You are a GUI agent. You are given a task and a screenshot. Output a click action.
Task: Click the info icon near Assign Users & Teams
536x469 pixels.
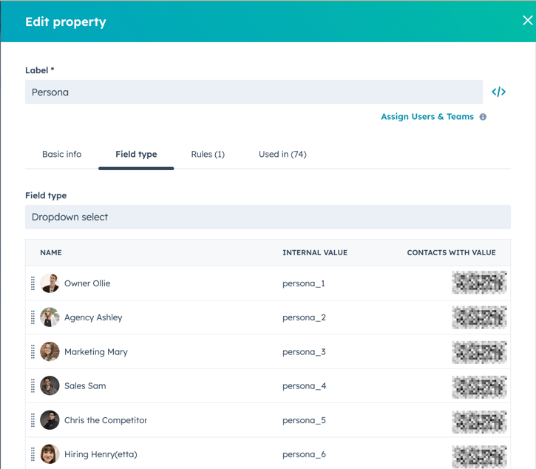(483, 117)
